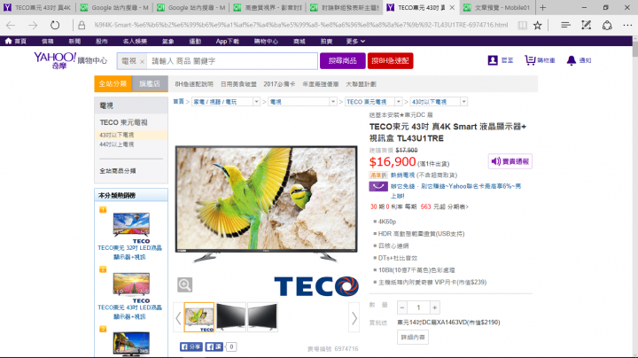Open 8H express delivery info link
This screenshot has height=358, width=638.
point(194,84)
